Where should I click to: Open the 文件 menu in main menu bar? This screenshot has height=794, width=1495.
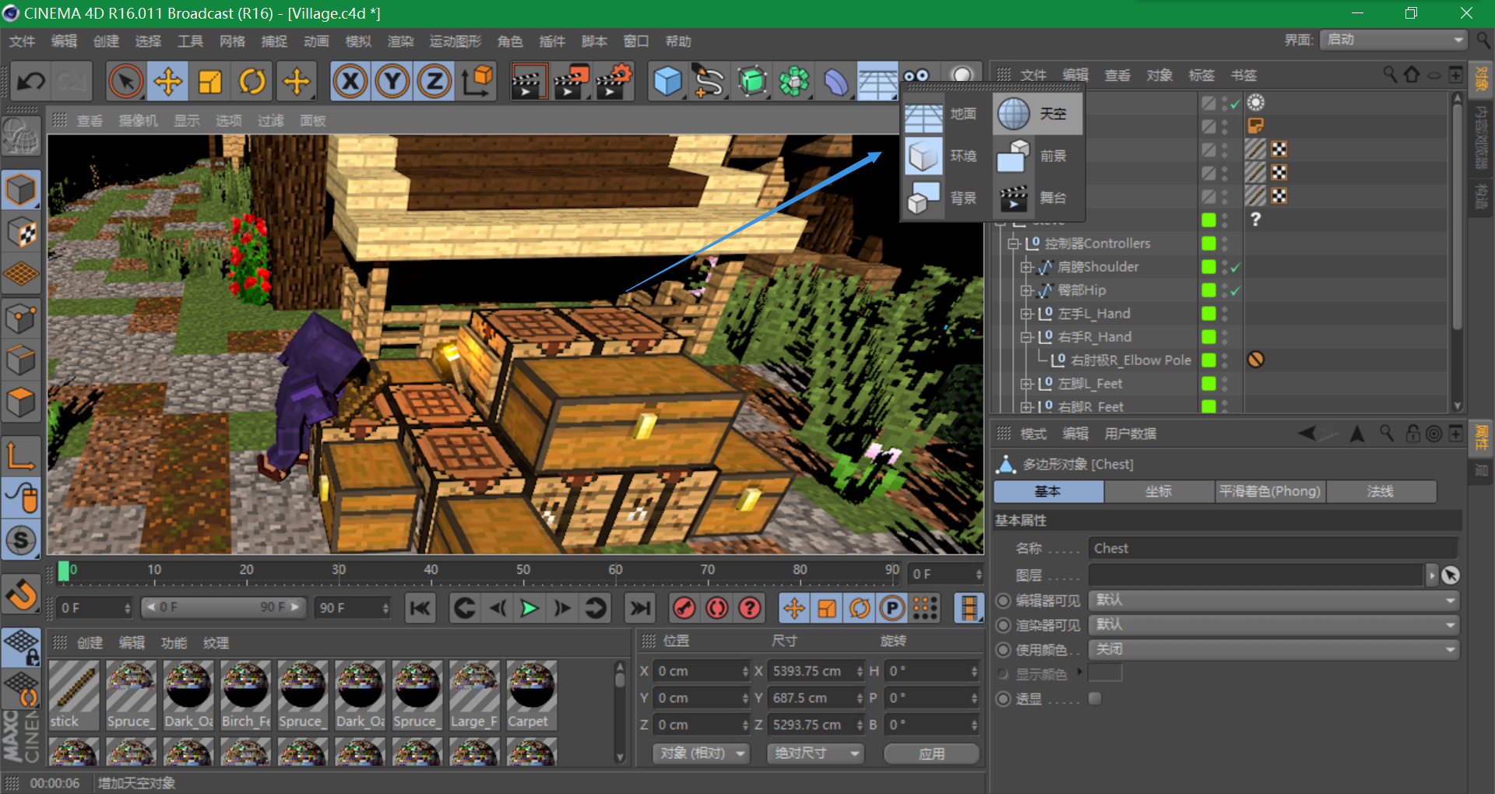[22, 41]
